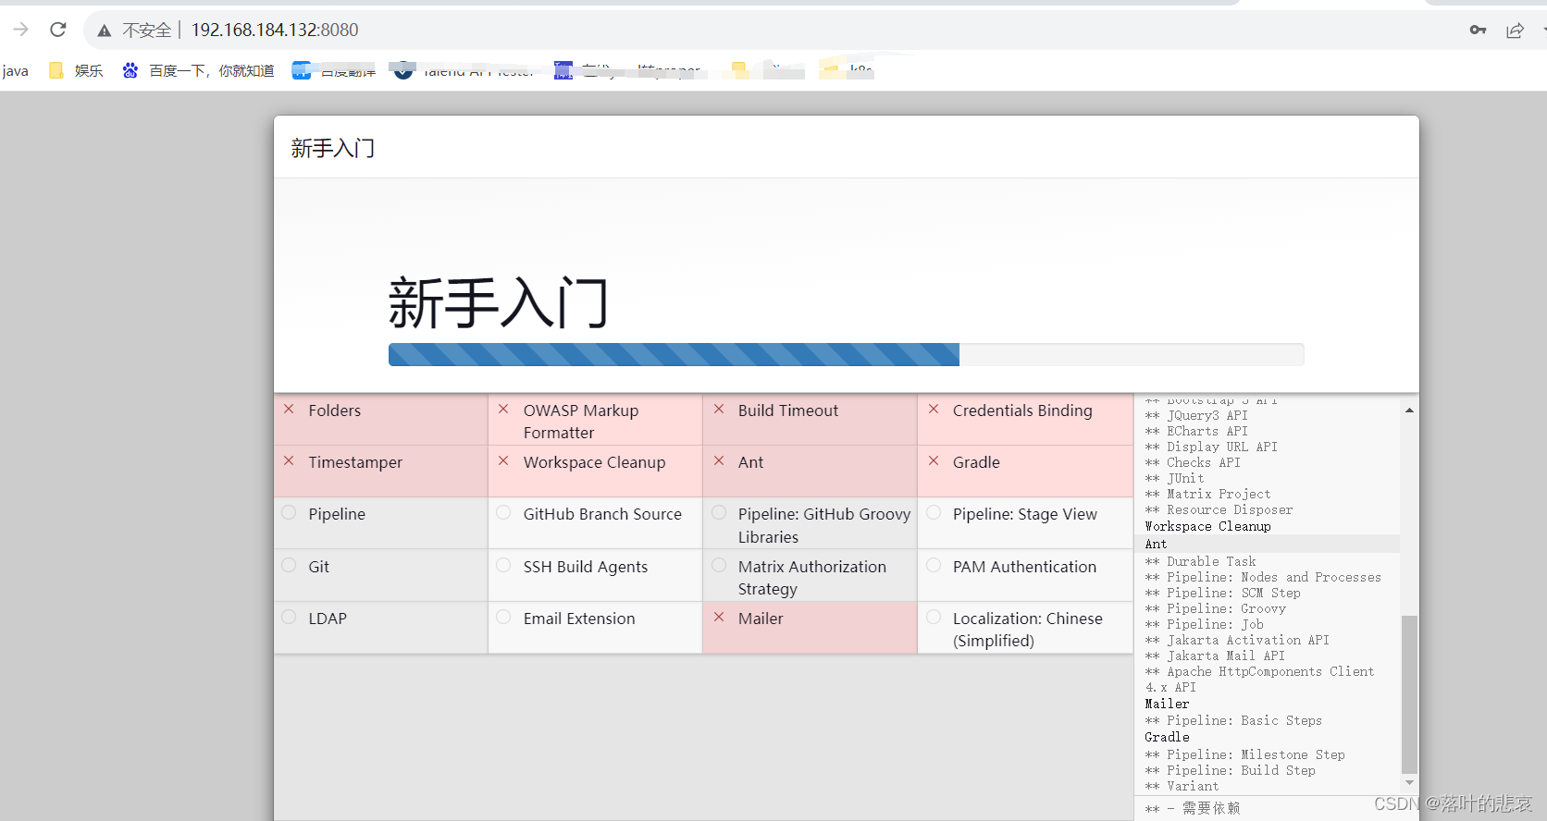Image resolution: width=1547 pixels, height=821 pixels.
Task: Click '** Display URL API' log entry
Action: point(1211,447)
